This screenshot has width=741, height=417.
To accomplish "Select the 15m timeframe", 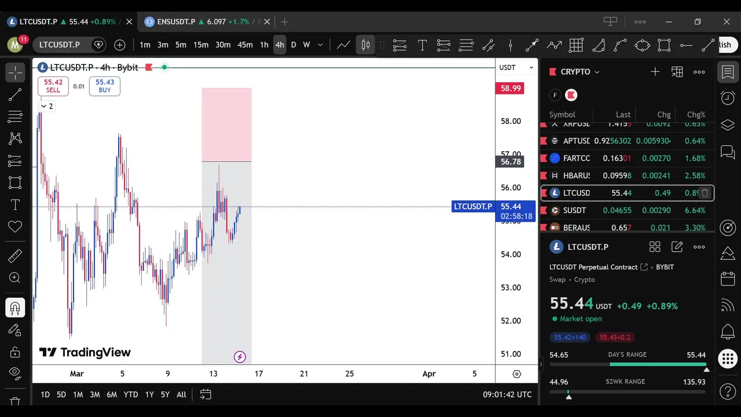I will coord(201,45).
